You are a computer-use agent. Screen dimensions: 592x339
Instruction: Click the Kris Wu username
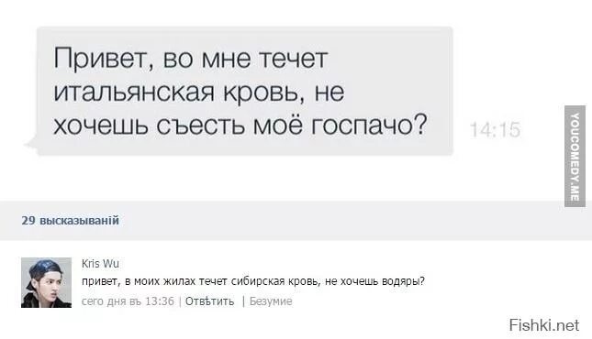point(100,263)
